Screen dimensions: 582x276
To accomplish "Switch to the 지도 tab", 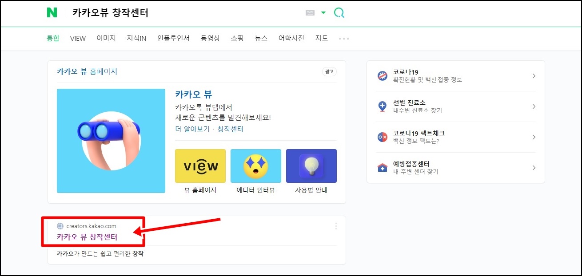I will pyautogui.click(x=322, y=38).
